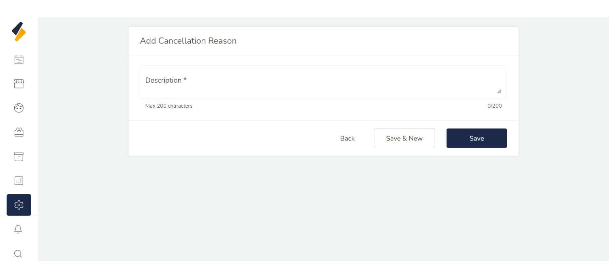
Task: Open the calendar schedule icon in sidebar
Action: pos(19,60)
